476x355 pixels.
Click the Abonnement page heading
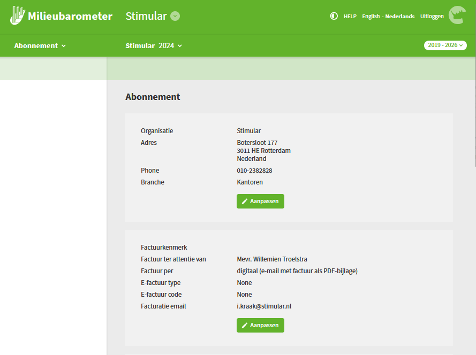pos(153,97)
